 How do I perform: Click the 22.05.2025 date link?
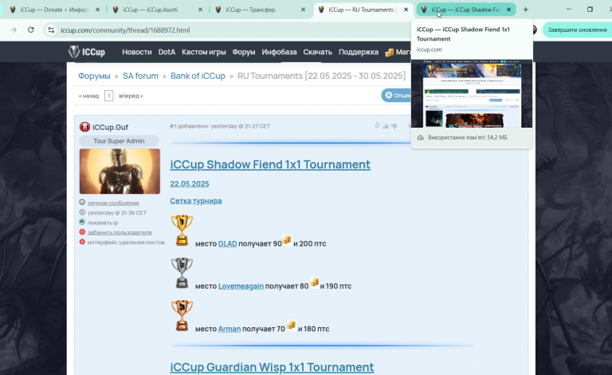pos(190,184)
